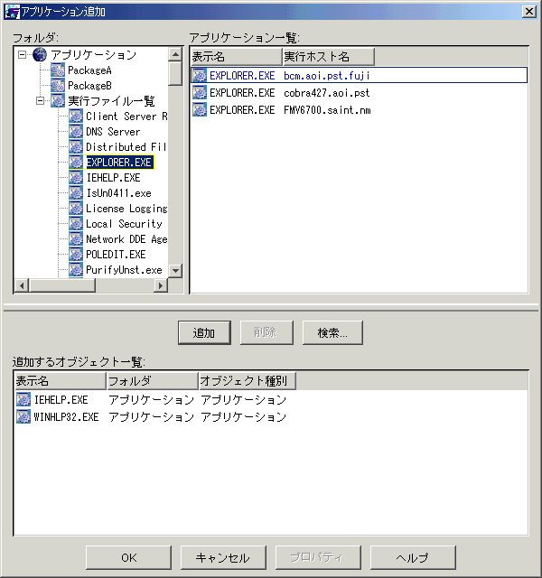The height and width of the screenshot is (578, 542).
Task: Click the IEHELP.EXE icon in objects list
Action: [x=23, y=399]
